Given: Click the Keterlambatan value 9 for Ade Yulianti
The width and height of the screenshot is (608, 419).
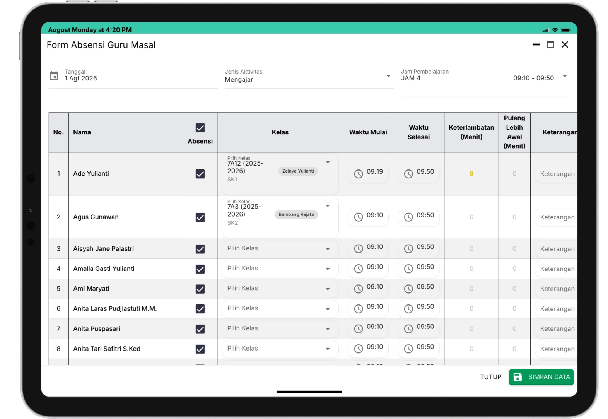Looking at the screenshot, I should 471,174.
